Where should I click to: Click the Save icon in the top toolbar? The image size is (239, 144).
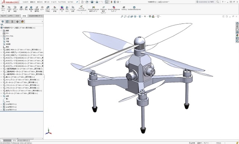[92, 2]
